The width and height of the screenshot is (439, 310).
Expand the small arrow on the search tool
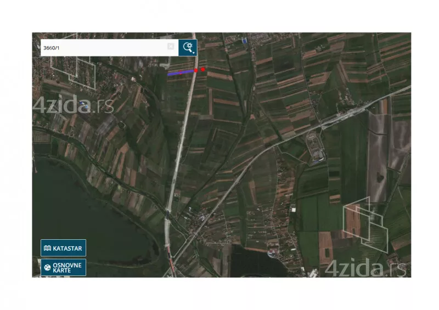pos(194,52)
